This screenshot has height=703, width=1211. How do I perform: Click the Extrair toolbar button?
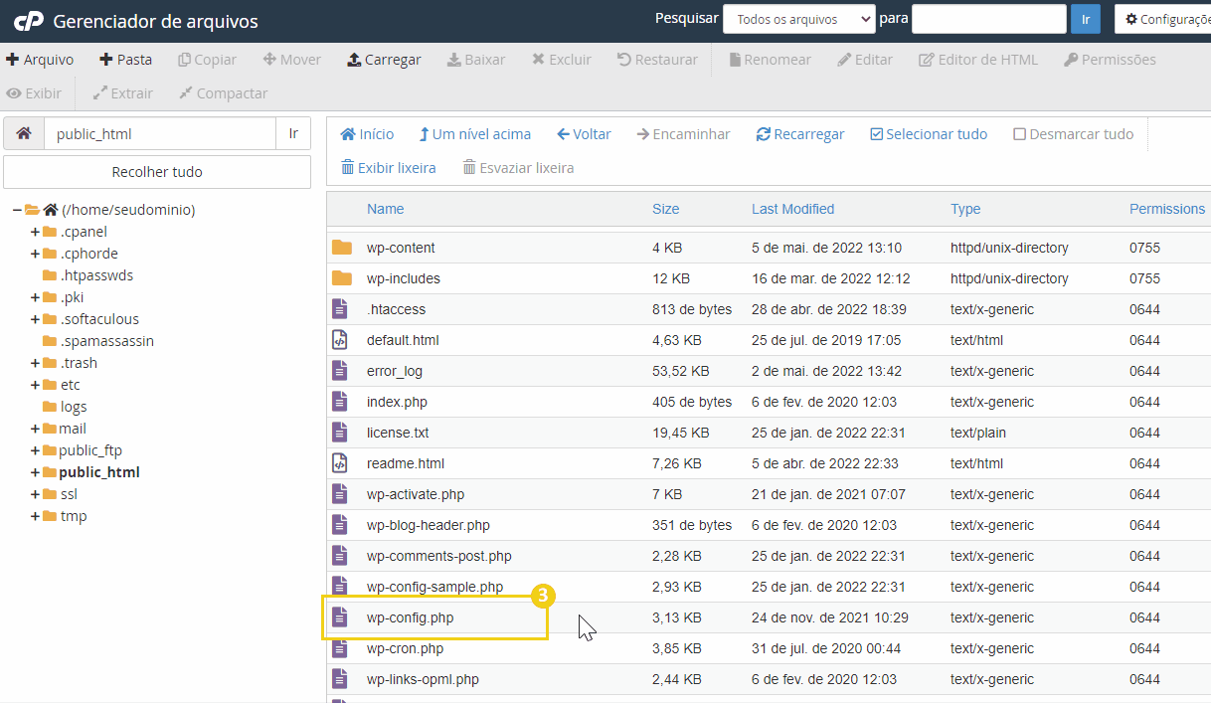[122, 93]
